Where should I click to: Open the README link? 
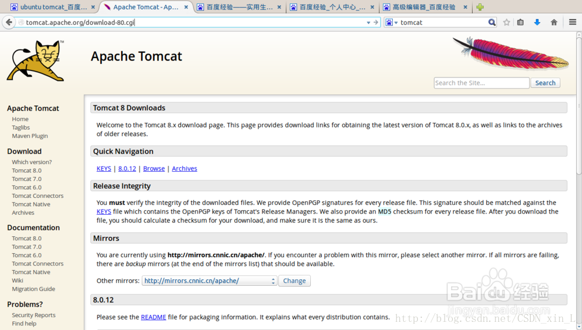pos(153,317)
